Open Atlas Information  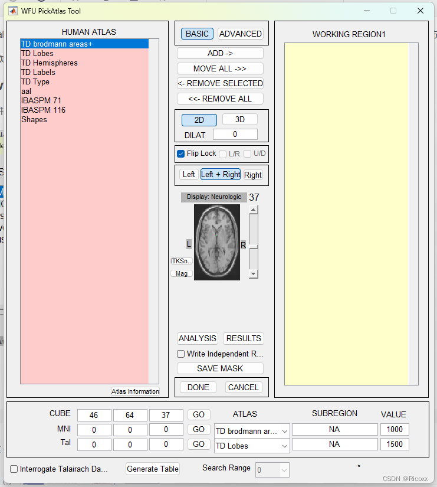coord(135,391)
